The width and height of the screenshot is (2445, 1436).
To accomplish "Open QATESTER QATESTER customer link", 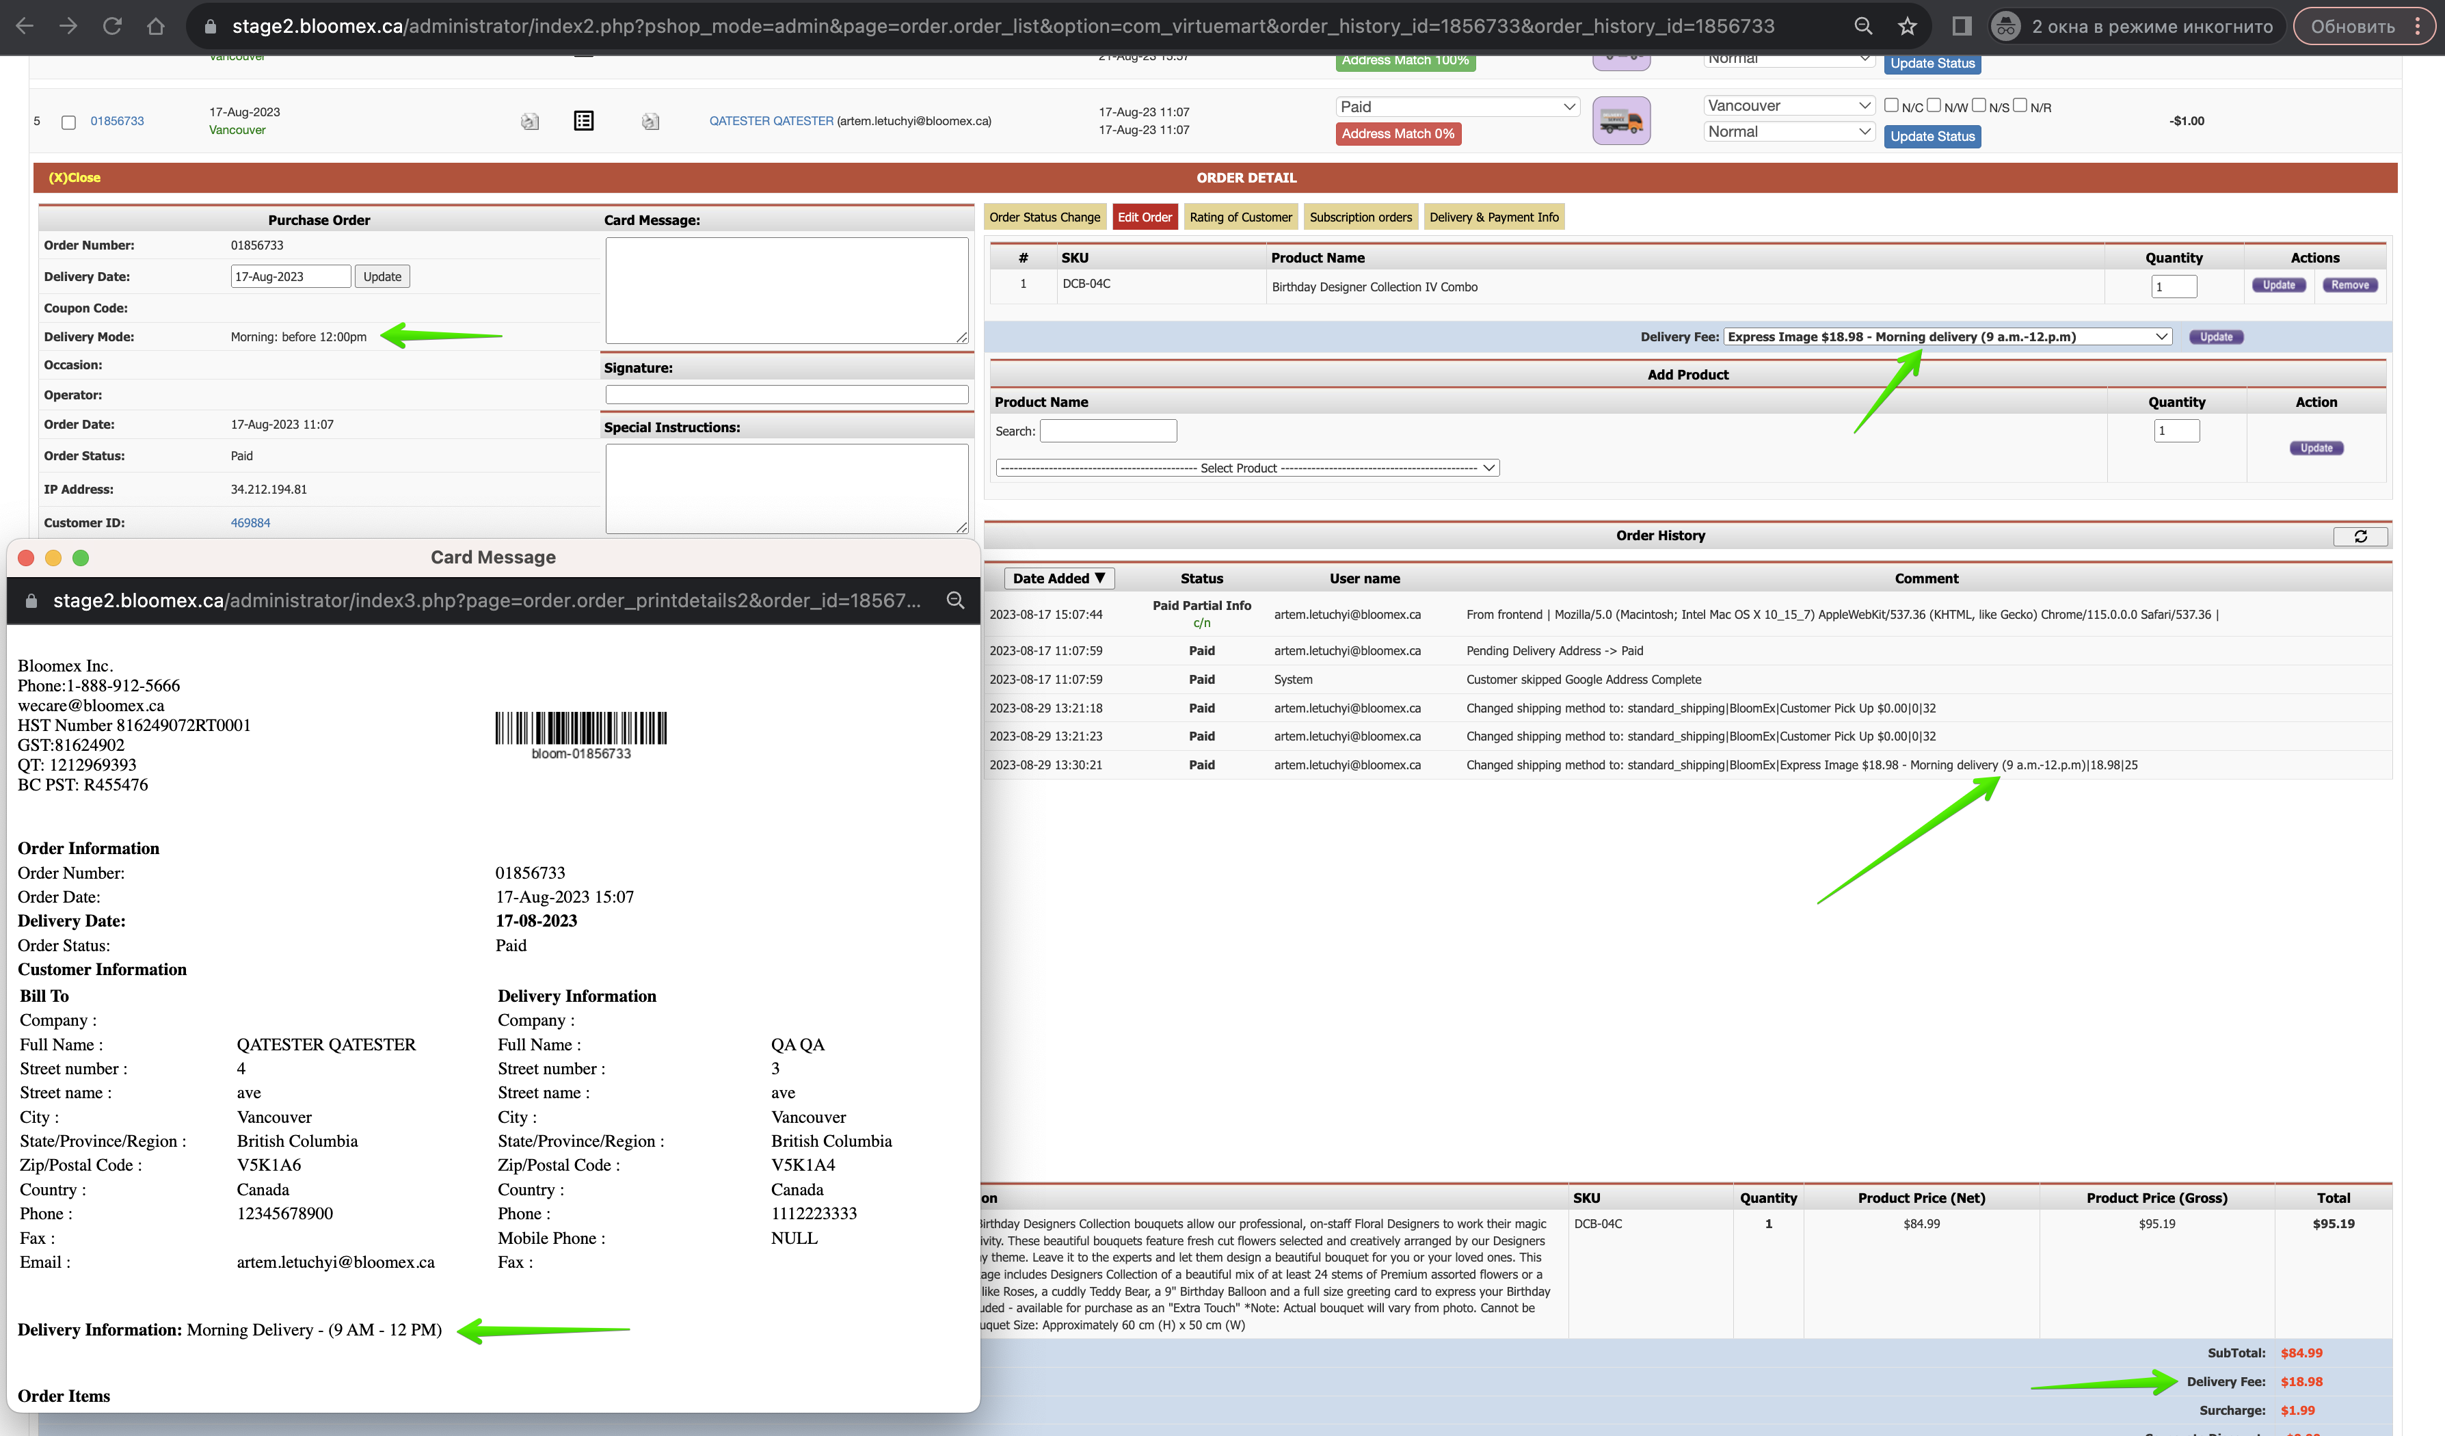I will pyautogui.click(x=771, y=121).
